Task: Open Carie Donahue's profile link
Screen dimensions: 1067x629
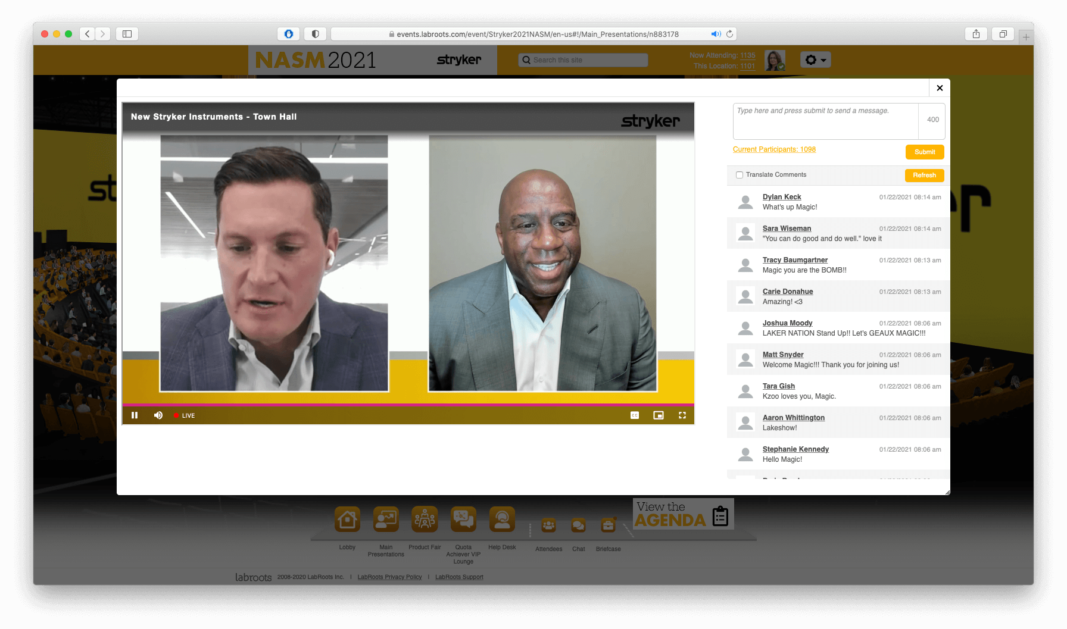Action: click(x=788, y=292)
